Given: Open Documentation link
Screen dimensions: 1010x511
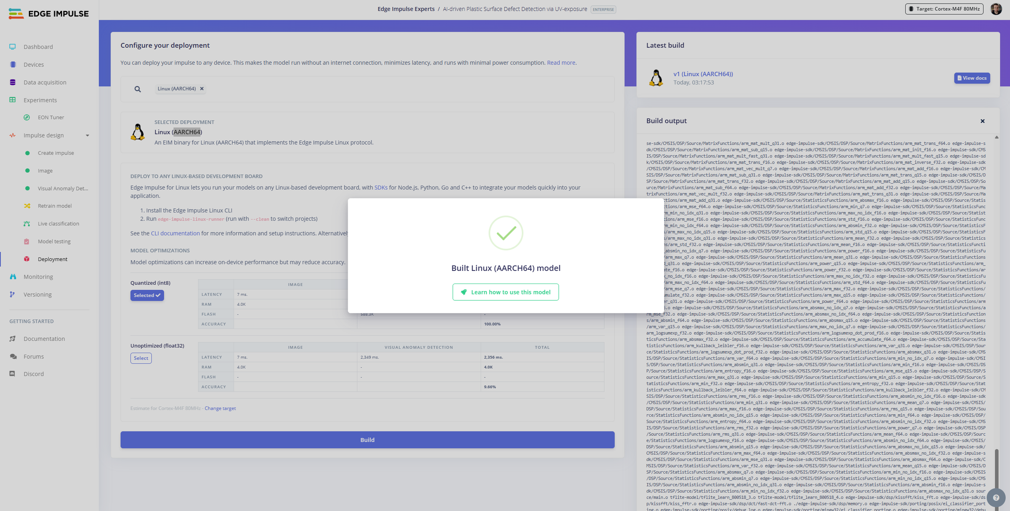Looking at the screenshot, I should click(x=44, y=339).
